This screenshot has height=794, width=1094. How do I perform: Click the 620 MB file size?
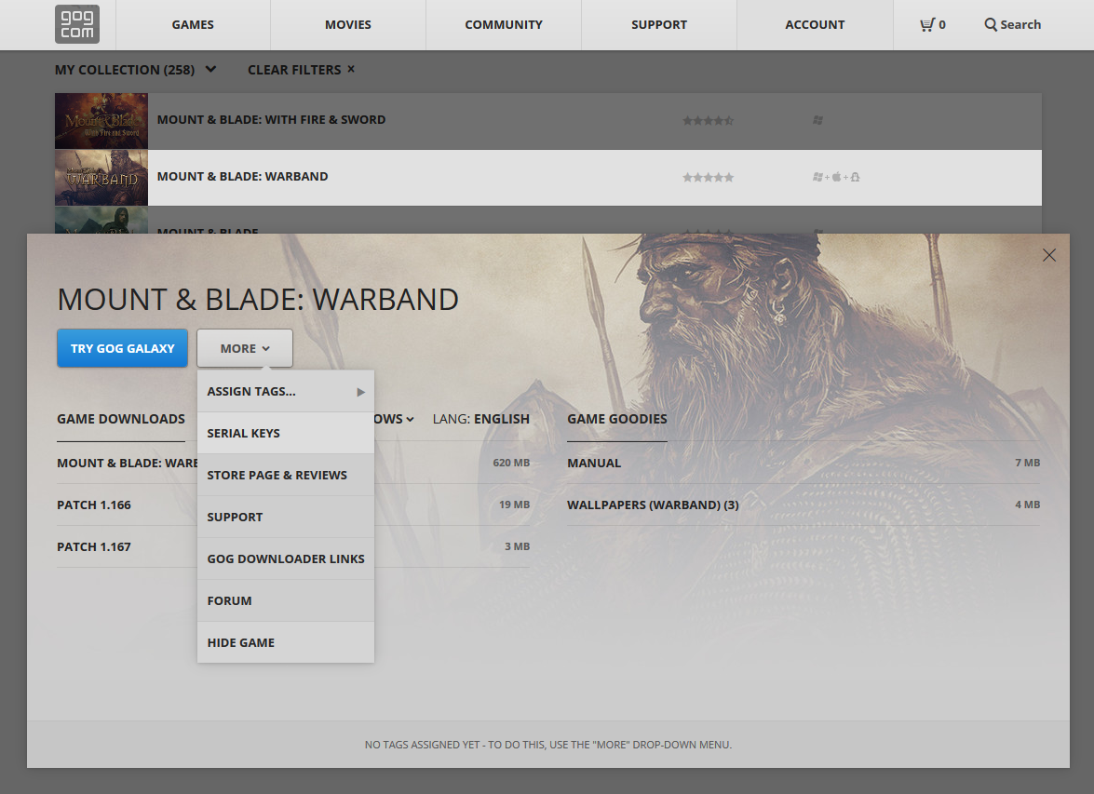[511, 464]
